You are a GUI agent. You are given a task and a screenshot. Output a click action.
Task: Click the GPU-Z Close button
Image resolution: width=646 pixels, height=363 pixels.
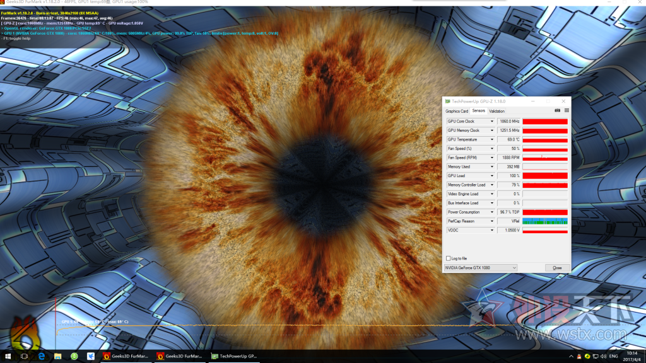coord(557,268)
